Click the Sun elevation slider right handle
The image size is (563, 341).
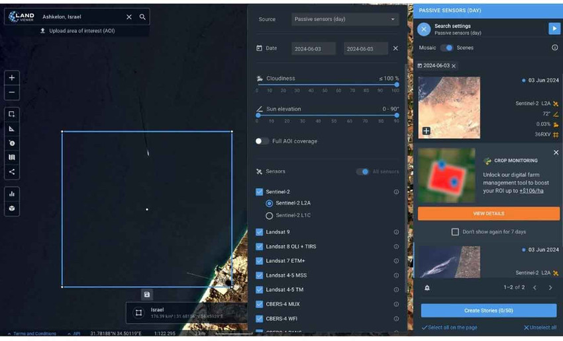pos(397,116)
